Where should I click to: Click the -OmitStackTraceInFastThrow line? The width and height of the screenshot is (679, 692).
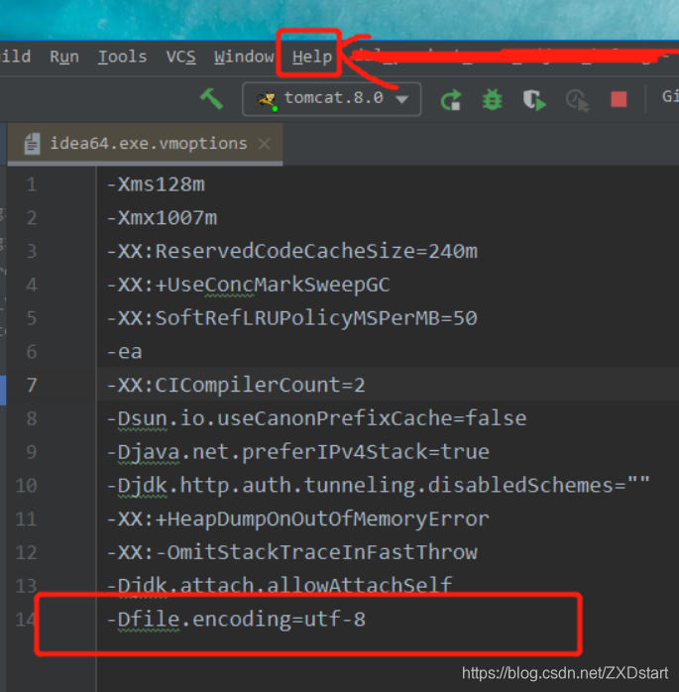pos(292,552)
